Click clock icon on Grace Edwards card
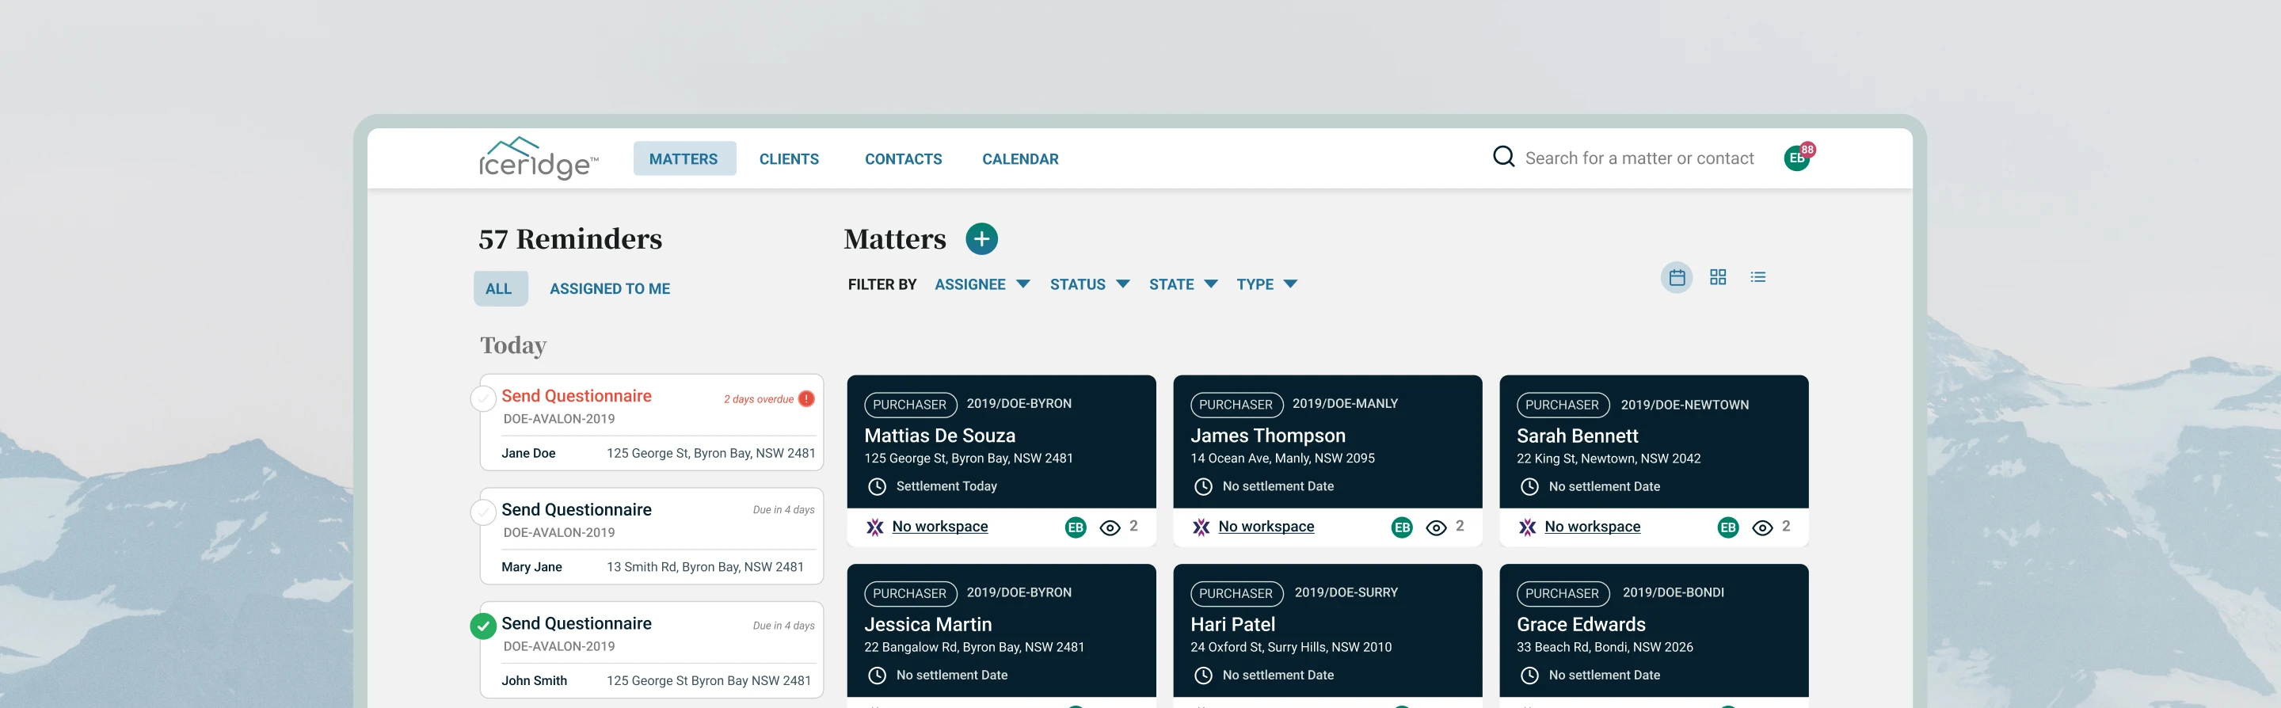Image resolution: width=2281 pixels, height=708 pixels. pyautogui.click(x=1529, y=676)
